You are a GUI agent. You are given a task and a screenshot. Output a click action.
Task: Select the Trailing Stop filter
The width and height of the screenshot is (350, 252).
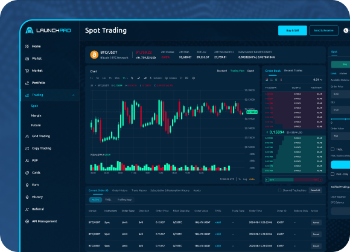click(x=124, y=199)
